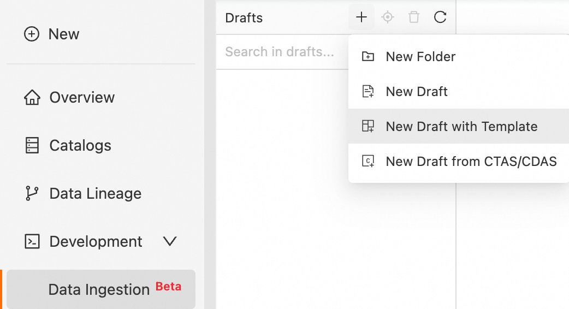Click the Development terminal icon
569x309 pixels.
coord(32,242)
